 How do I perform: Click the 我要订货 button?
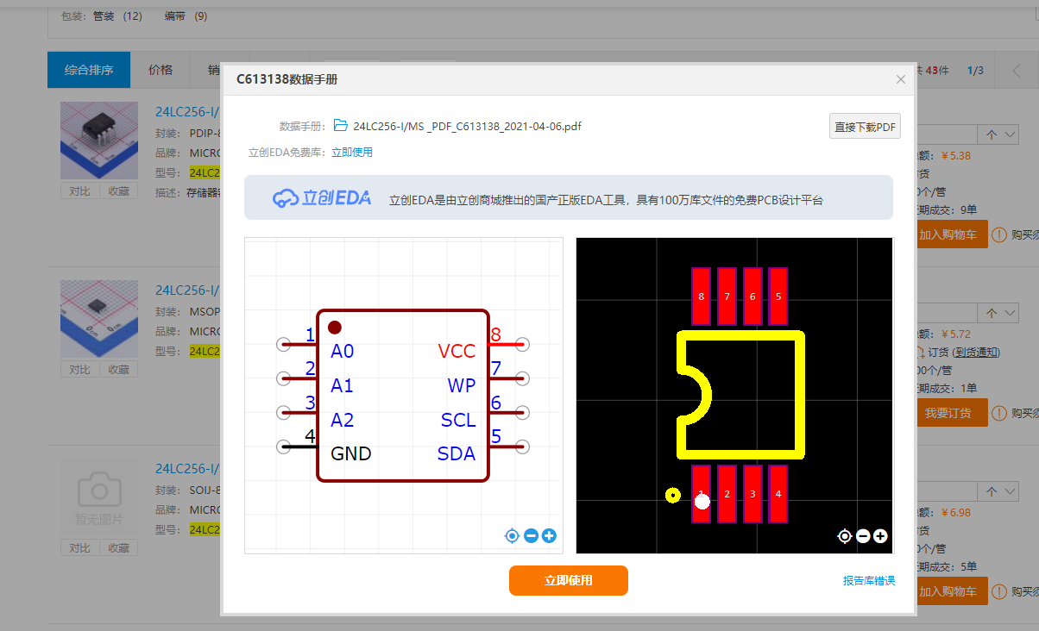[x=951, y=413]
